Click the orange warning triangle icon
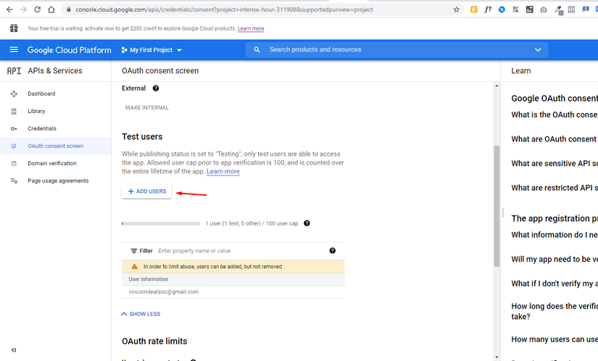 134,267
